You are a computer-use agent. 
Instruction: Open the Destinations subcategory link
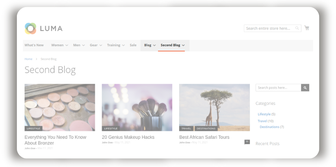(x=269, y=127)
